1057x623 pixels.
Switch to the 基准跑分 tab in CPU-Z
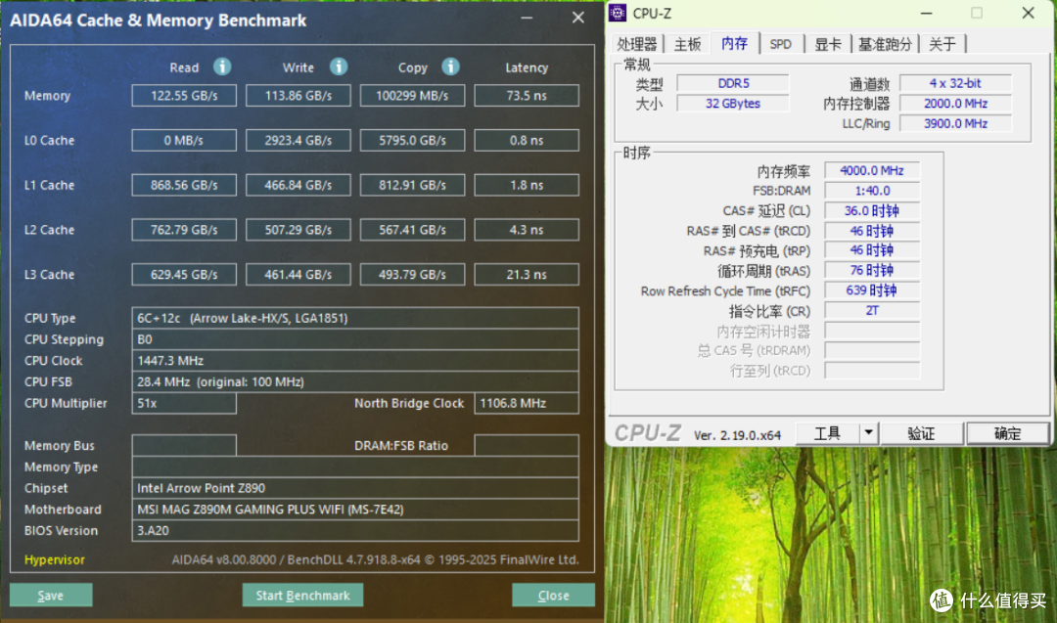(885, 44)
